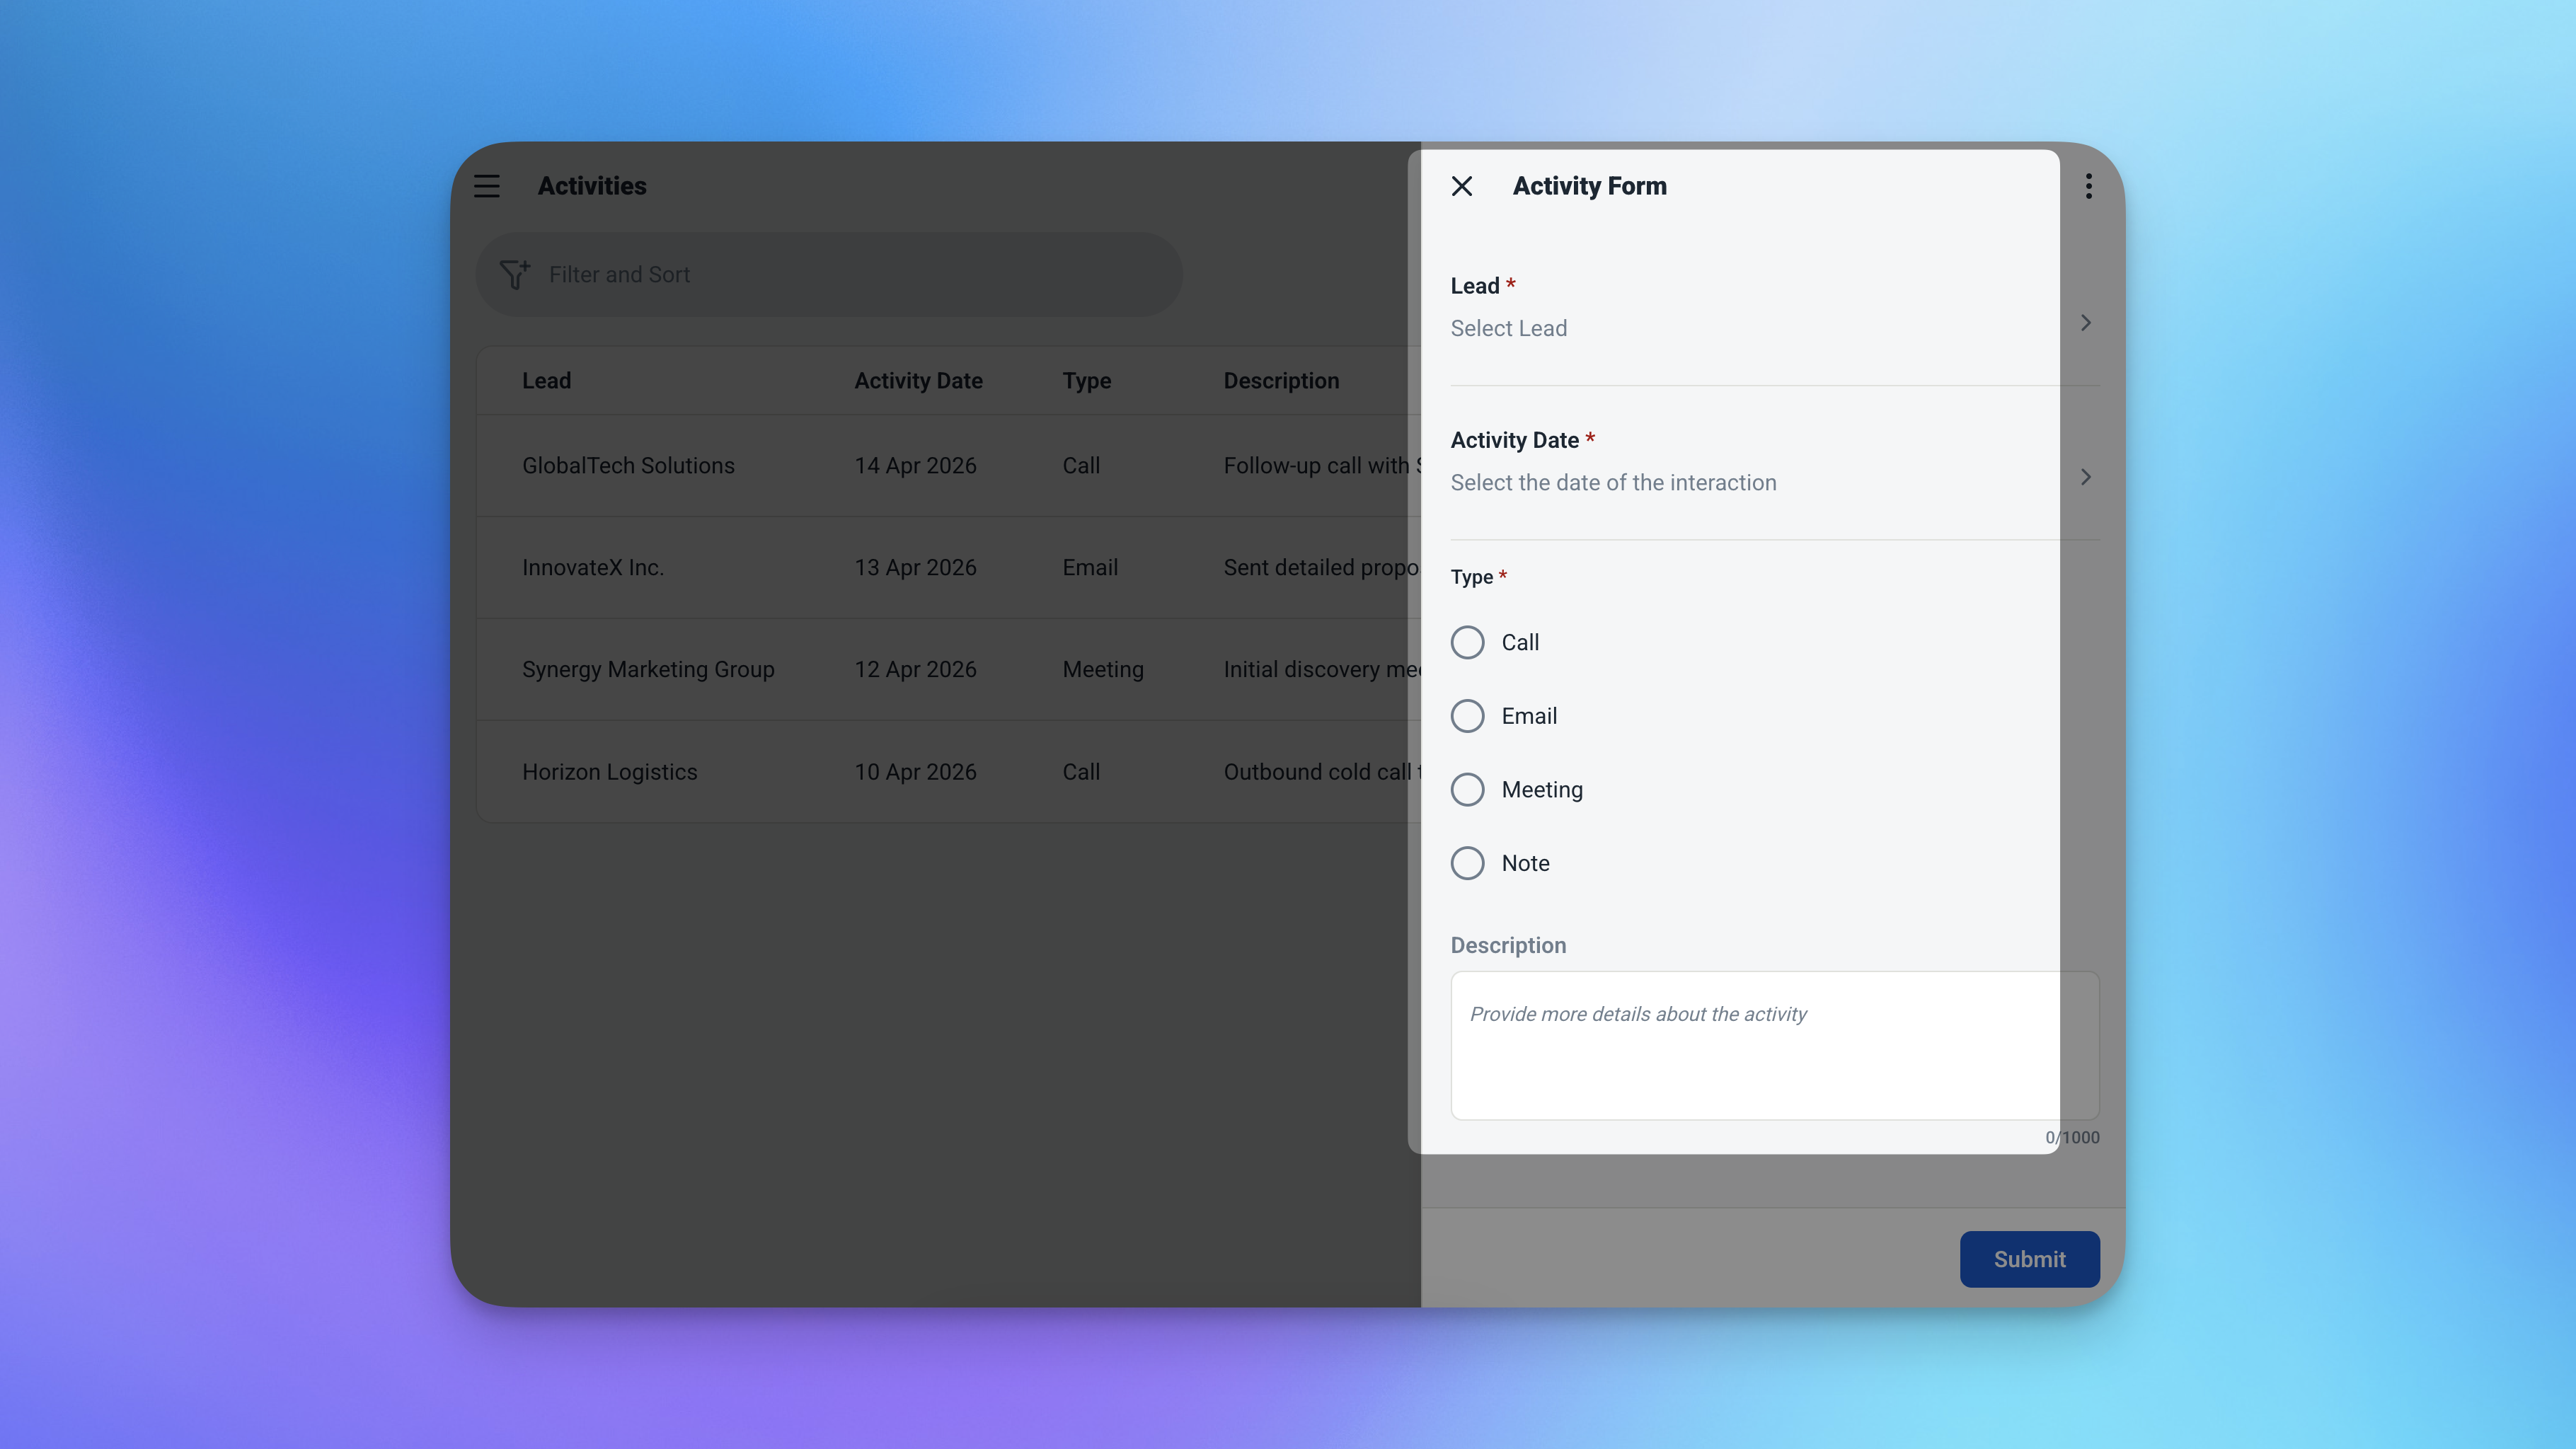
Task: Sort by Lead column header
Action: [546, 381]
